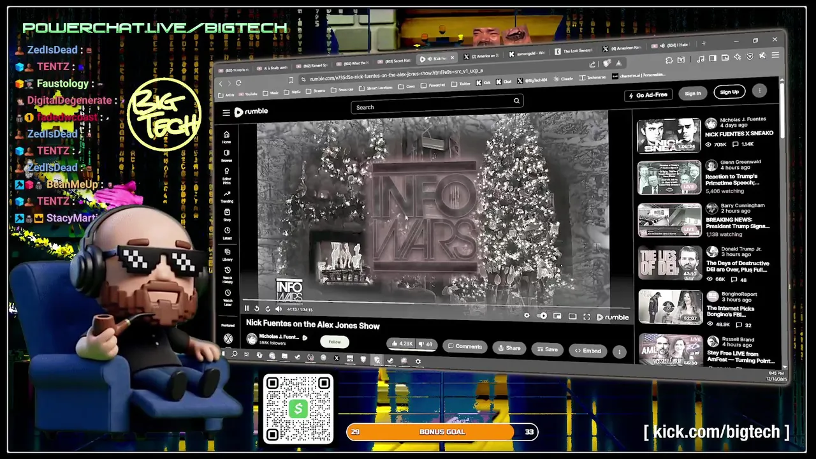Click the Sign Up button

(729, 92)
